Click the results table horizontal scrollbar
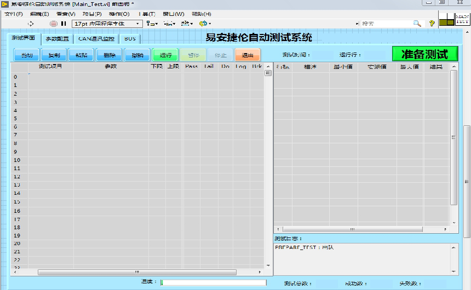Screen dimensions: 471x290 coord(352,229)
